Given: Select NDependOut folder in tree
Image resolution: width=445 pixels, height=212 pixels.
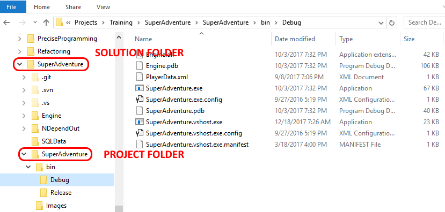Looking at the screenshot, I should [61, 128].
